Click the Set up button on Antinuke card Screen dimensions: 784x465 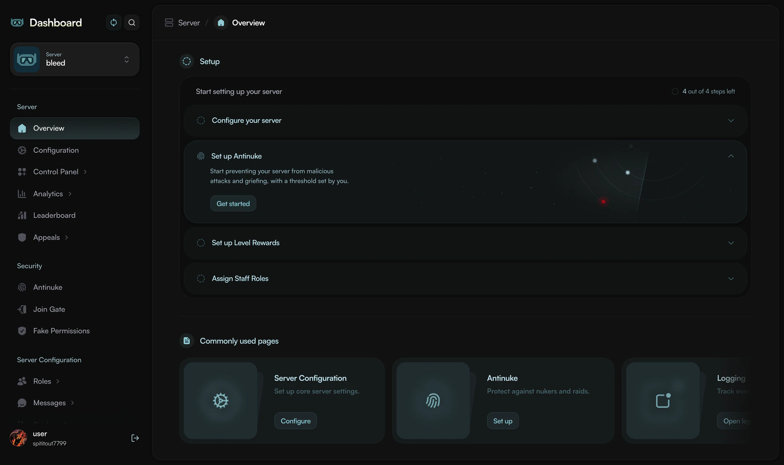503,421
